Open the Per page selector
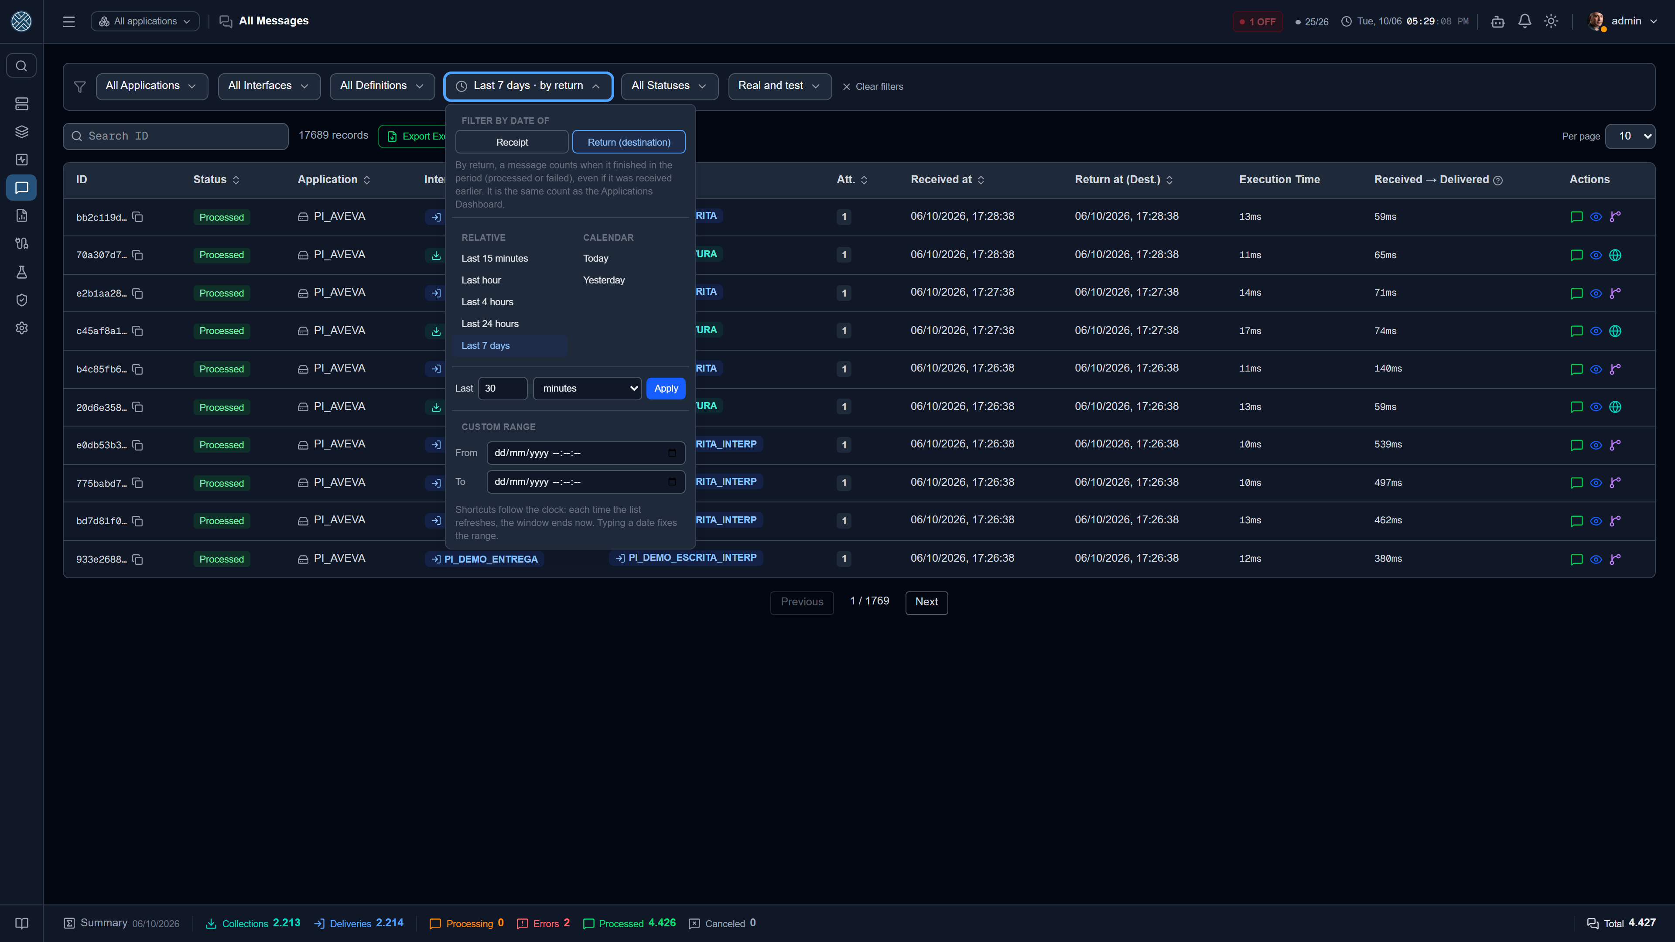 1630,137
